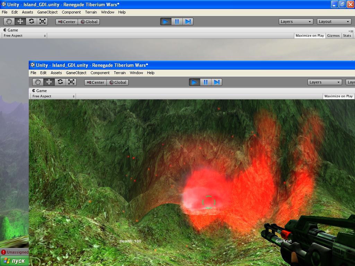Open the File menu in the inner Unity window

(33, 73)
